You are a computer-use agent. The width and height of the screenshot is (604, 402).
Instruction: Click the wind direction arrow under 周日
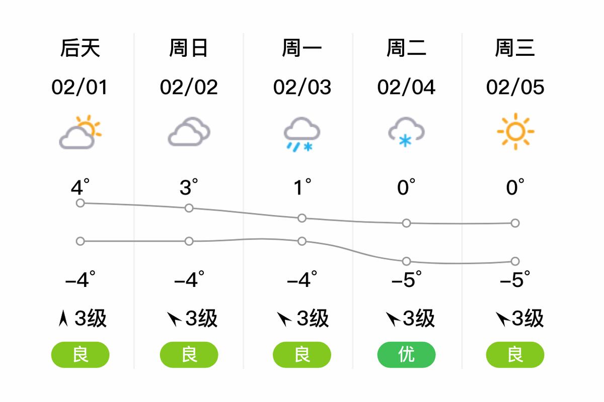tap(174, 319)
